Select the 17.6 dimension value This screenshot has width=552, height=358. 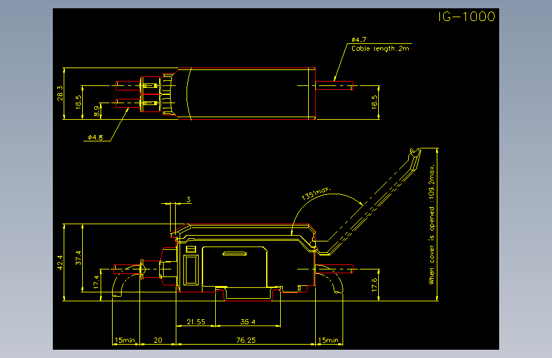point(374,285)
